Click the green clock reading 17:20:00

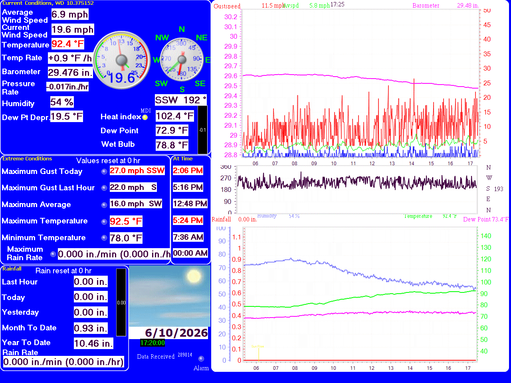153,343
